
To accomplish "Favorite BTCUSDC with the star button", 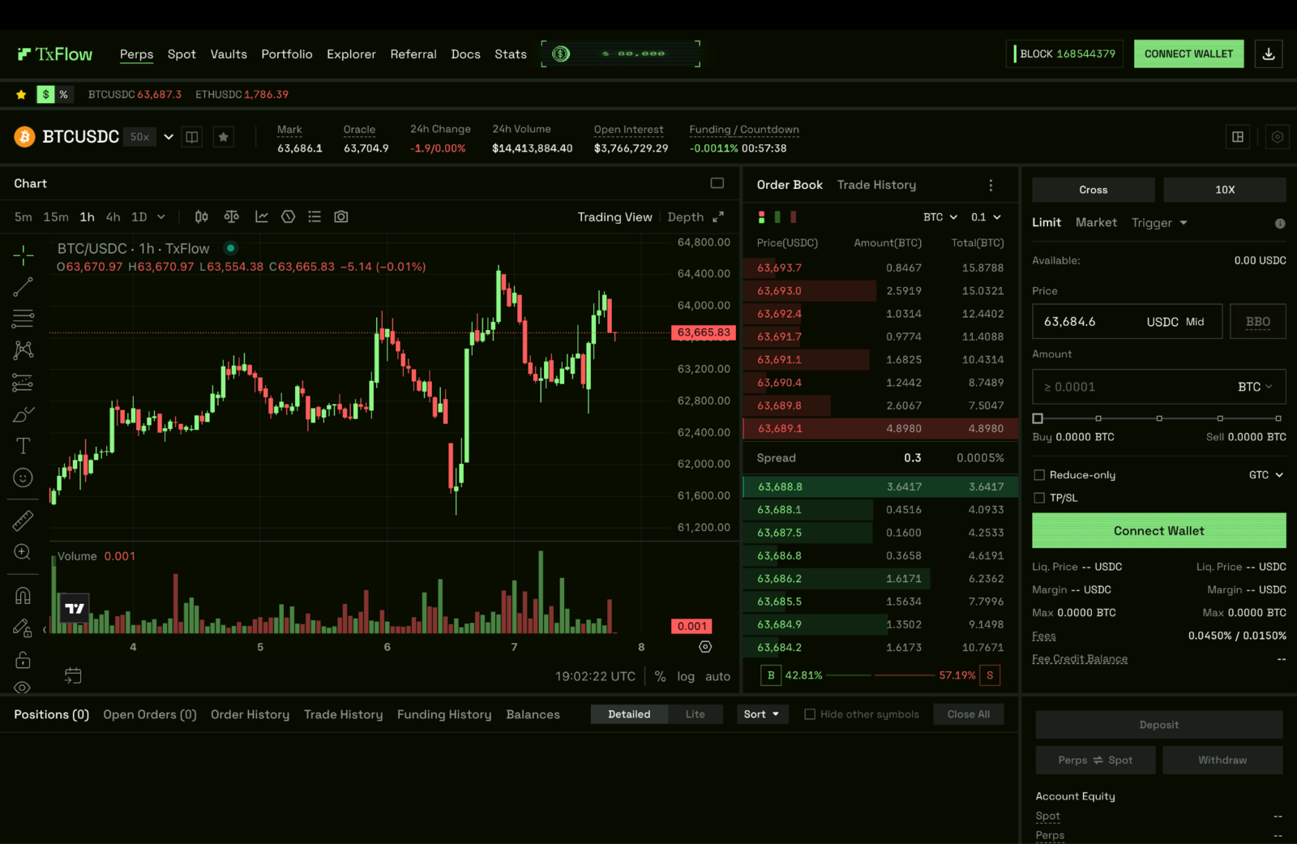I will (x=224, y=137).
